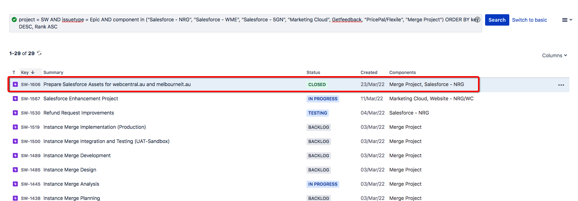Click IN PROGRESS status badge on SW-1445
This screenshot has height=201, width=578.
323,184
